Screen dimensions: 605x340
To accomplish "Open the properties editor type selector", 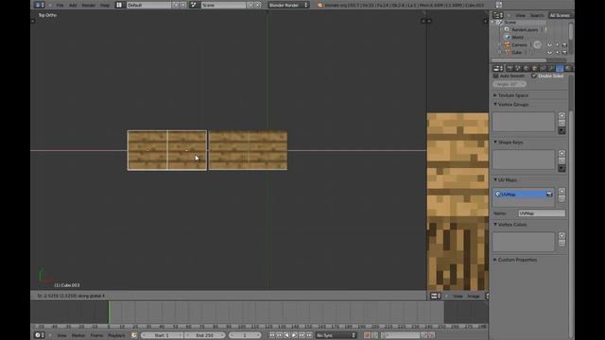I will (498, 68).
